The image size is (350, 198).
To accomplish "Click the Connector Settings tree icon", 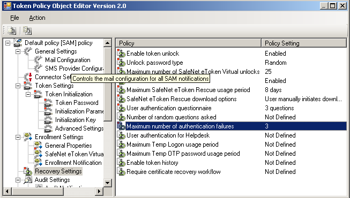I will (28, 77).
